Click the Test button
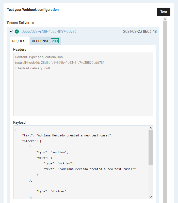The height and width of the screenshot is (203, 178). pyautogui.click(x=164, y=12)
